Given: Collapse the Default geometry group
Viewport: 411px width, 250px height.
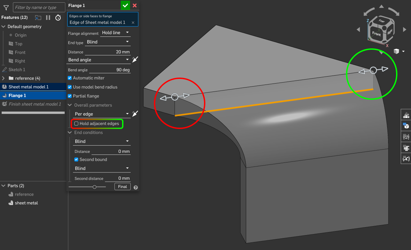Looking at the screenshot, I should [4, 27].
